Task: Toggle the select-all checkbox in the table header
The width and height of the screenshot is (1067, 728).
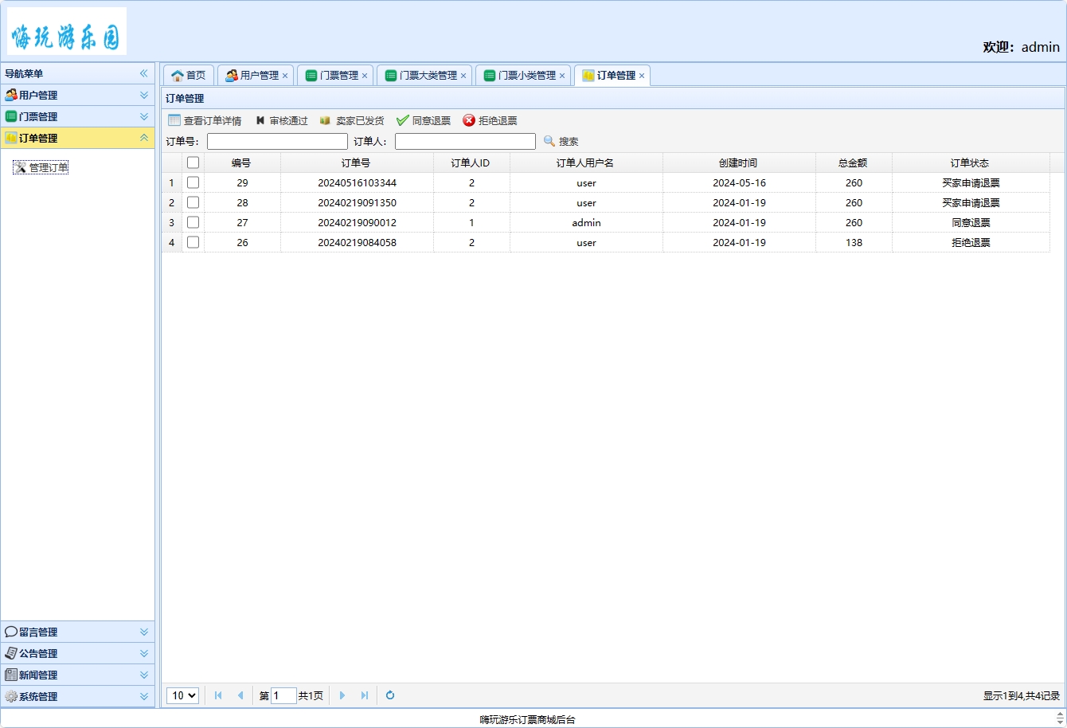Action: point(193,162)
